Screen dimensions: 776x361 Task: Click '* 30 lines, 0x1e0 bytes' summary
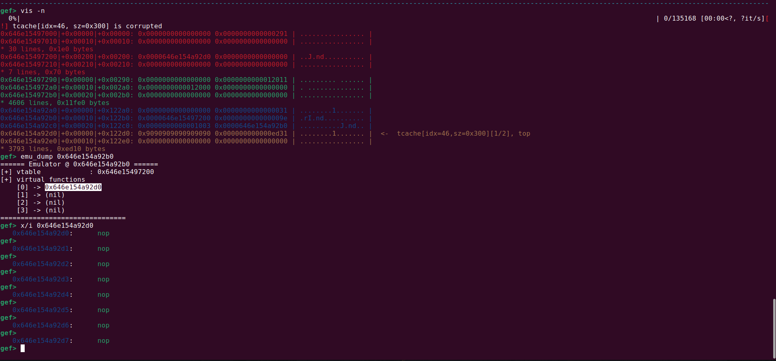(x=47, y=49)
